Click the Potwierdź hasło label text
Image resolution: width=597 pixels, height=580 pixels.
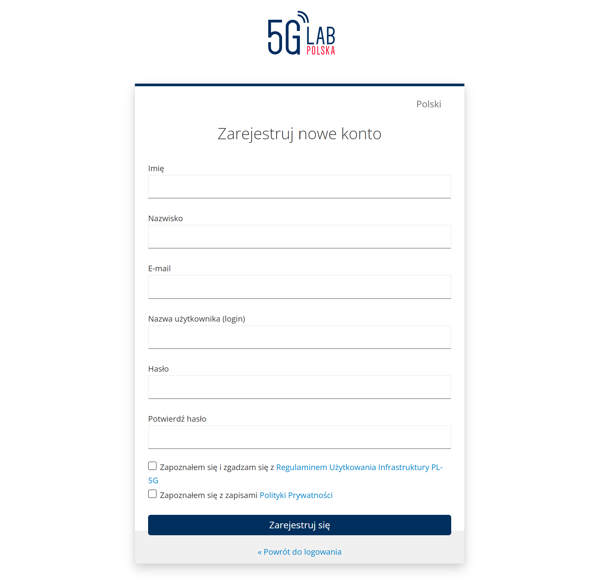pos(177,419)
